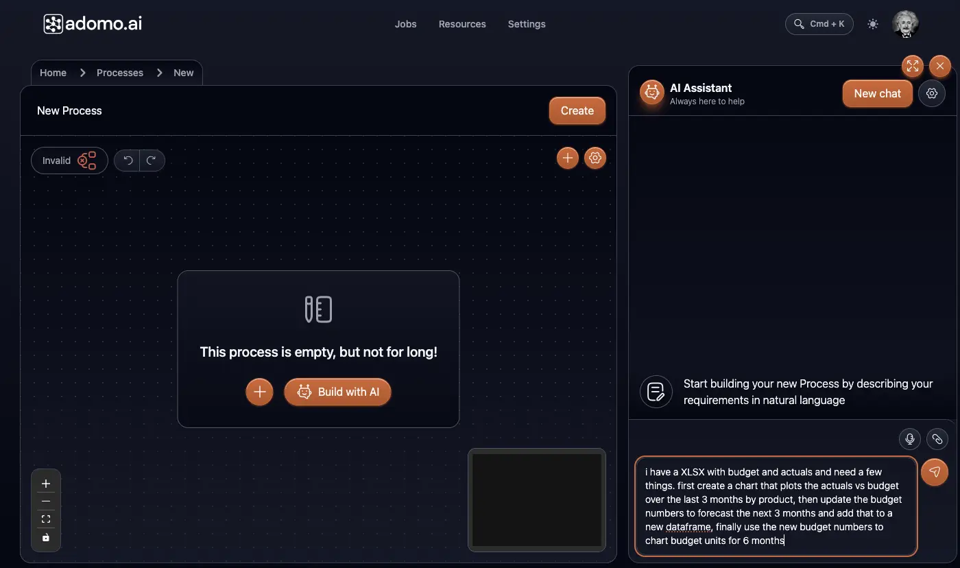Image resolution: width=960 pixels, height=568 pixels.
Task: Expand the AI Assistant to fullscreen
Action: [912, 67]
